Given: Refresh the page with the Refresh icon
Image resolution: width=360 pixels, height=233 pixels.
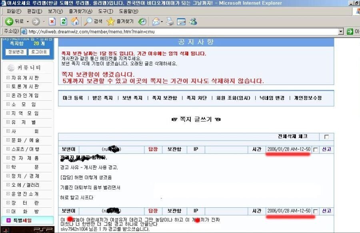Looking at the screenshot, I should tap(63, 22).
